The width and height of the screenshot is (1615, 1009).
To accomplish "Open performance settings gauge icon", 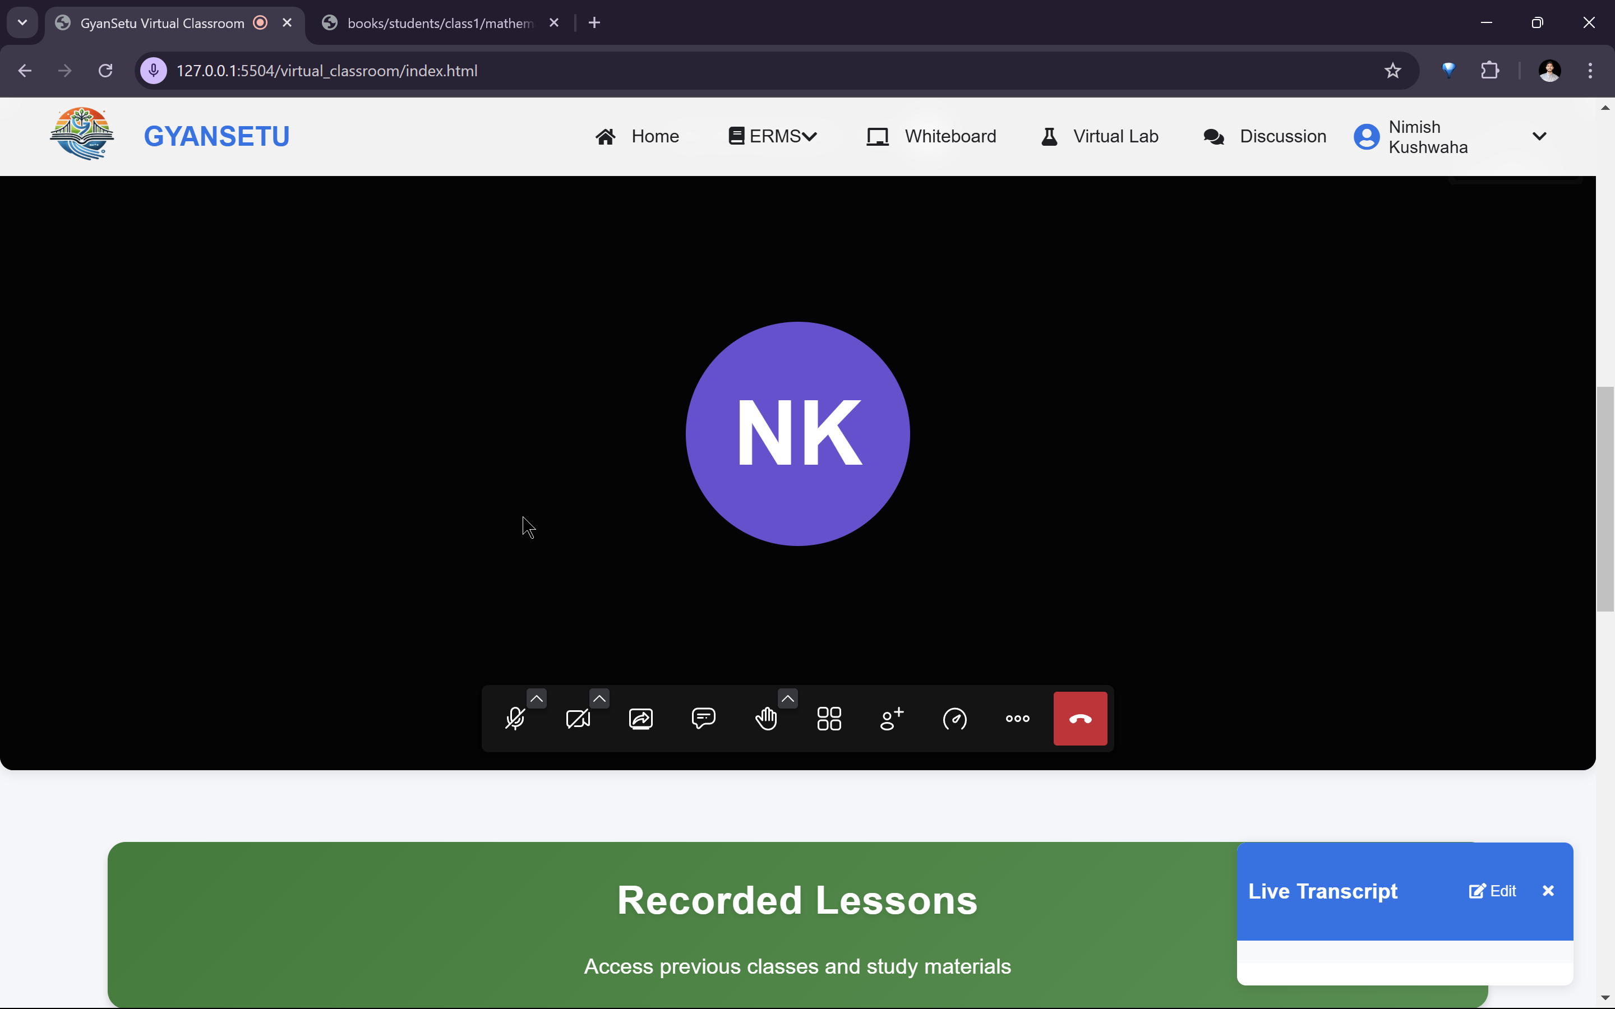I will 954,719.
